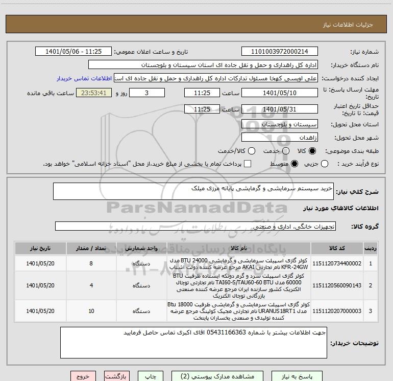Click the delivery city field زاهدان

(x=280, y=138)
